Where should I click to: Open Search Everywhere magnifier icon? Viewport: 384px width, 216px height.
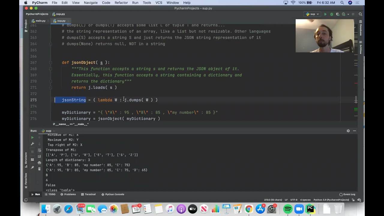pos(360,14)
